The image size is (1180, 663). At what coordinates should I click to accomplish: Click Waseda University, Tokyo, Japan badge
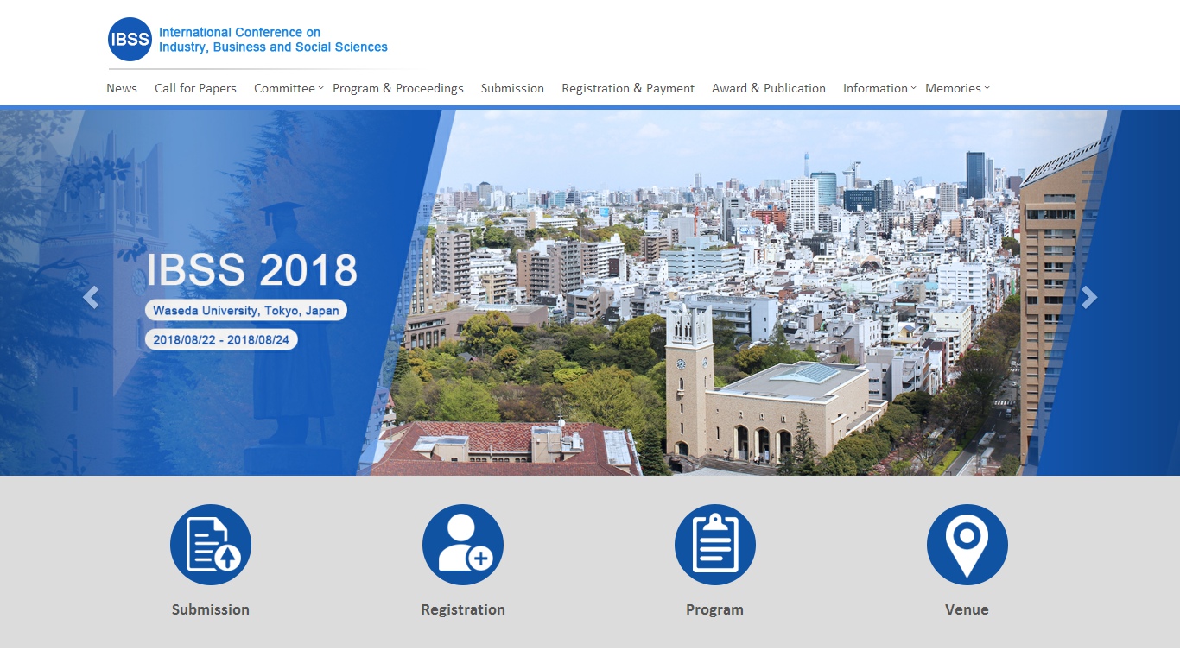click(246, 310)
